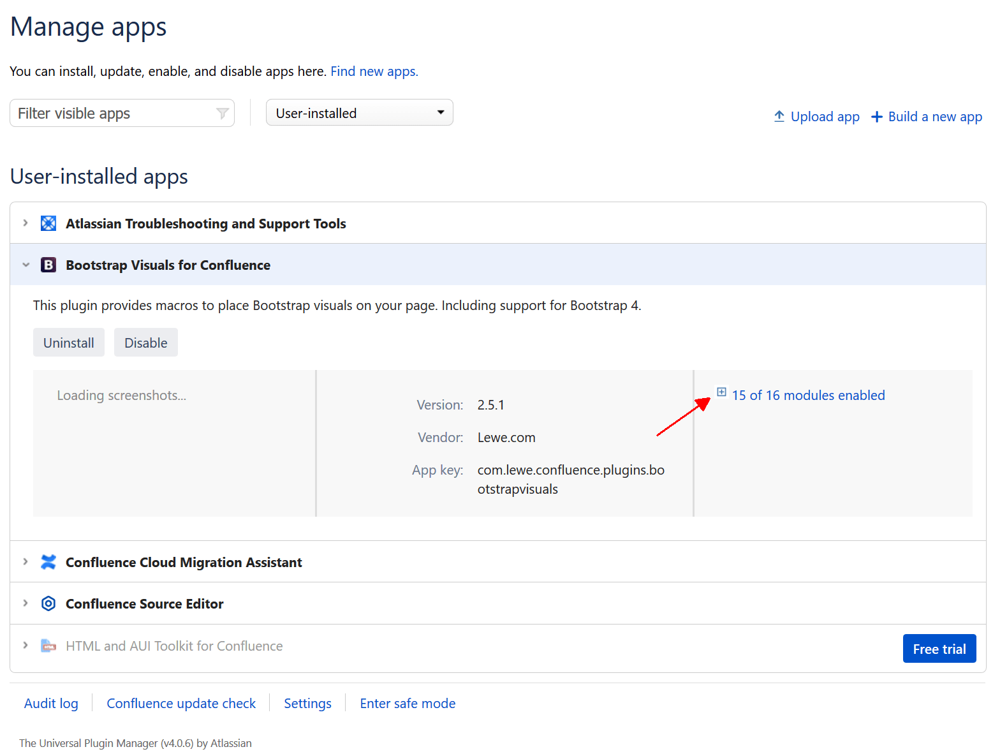Click the Bootstrap plugin description text
The height and width of the screenshot is (754, 993).
click(x=337, y=306)
